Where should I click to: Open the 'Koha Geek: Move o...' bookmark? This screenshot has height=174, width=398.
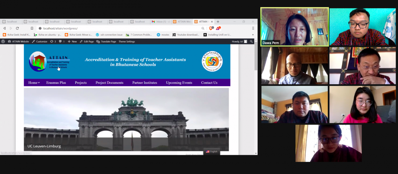click(79, 35)
